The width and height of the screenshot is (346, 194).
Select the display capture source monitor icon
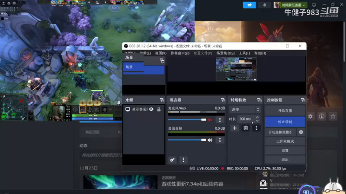[128, 109]
